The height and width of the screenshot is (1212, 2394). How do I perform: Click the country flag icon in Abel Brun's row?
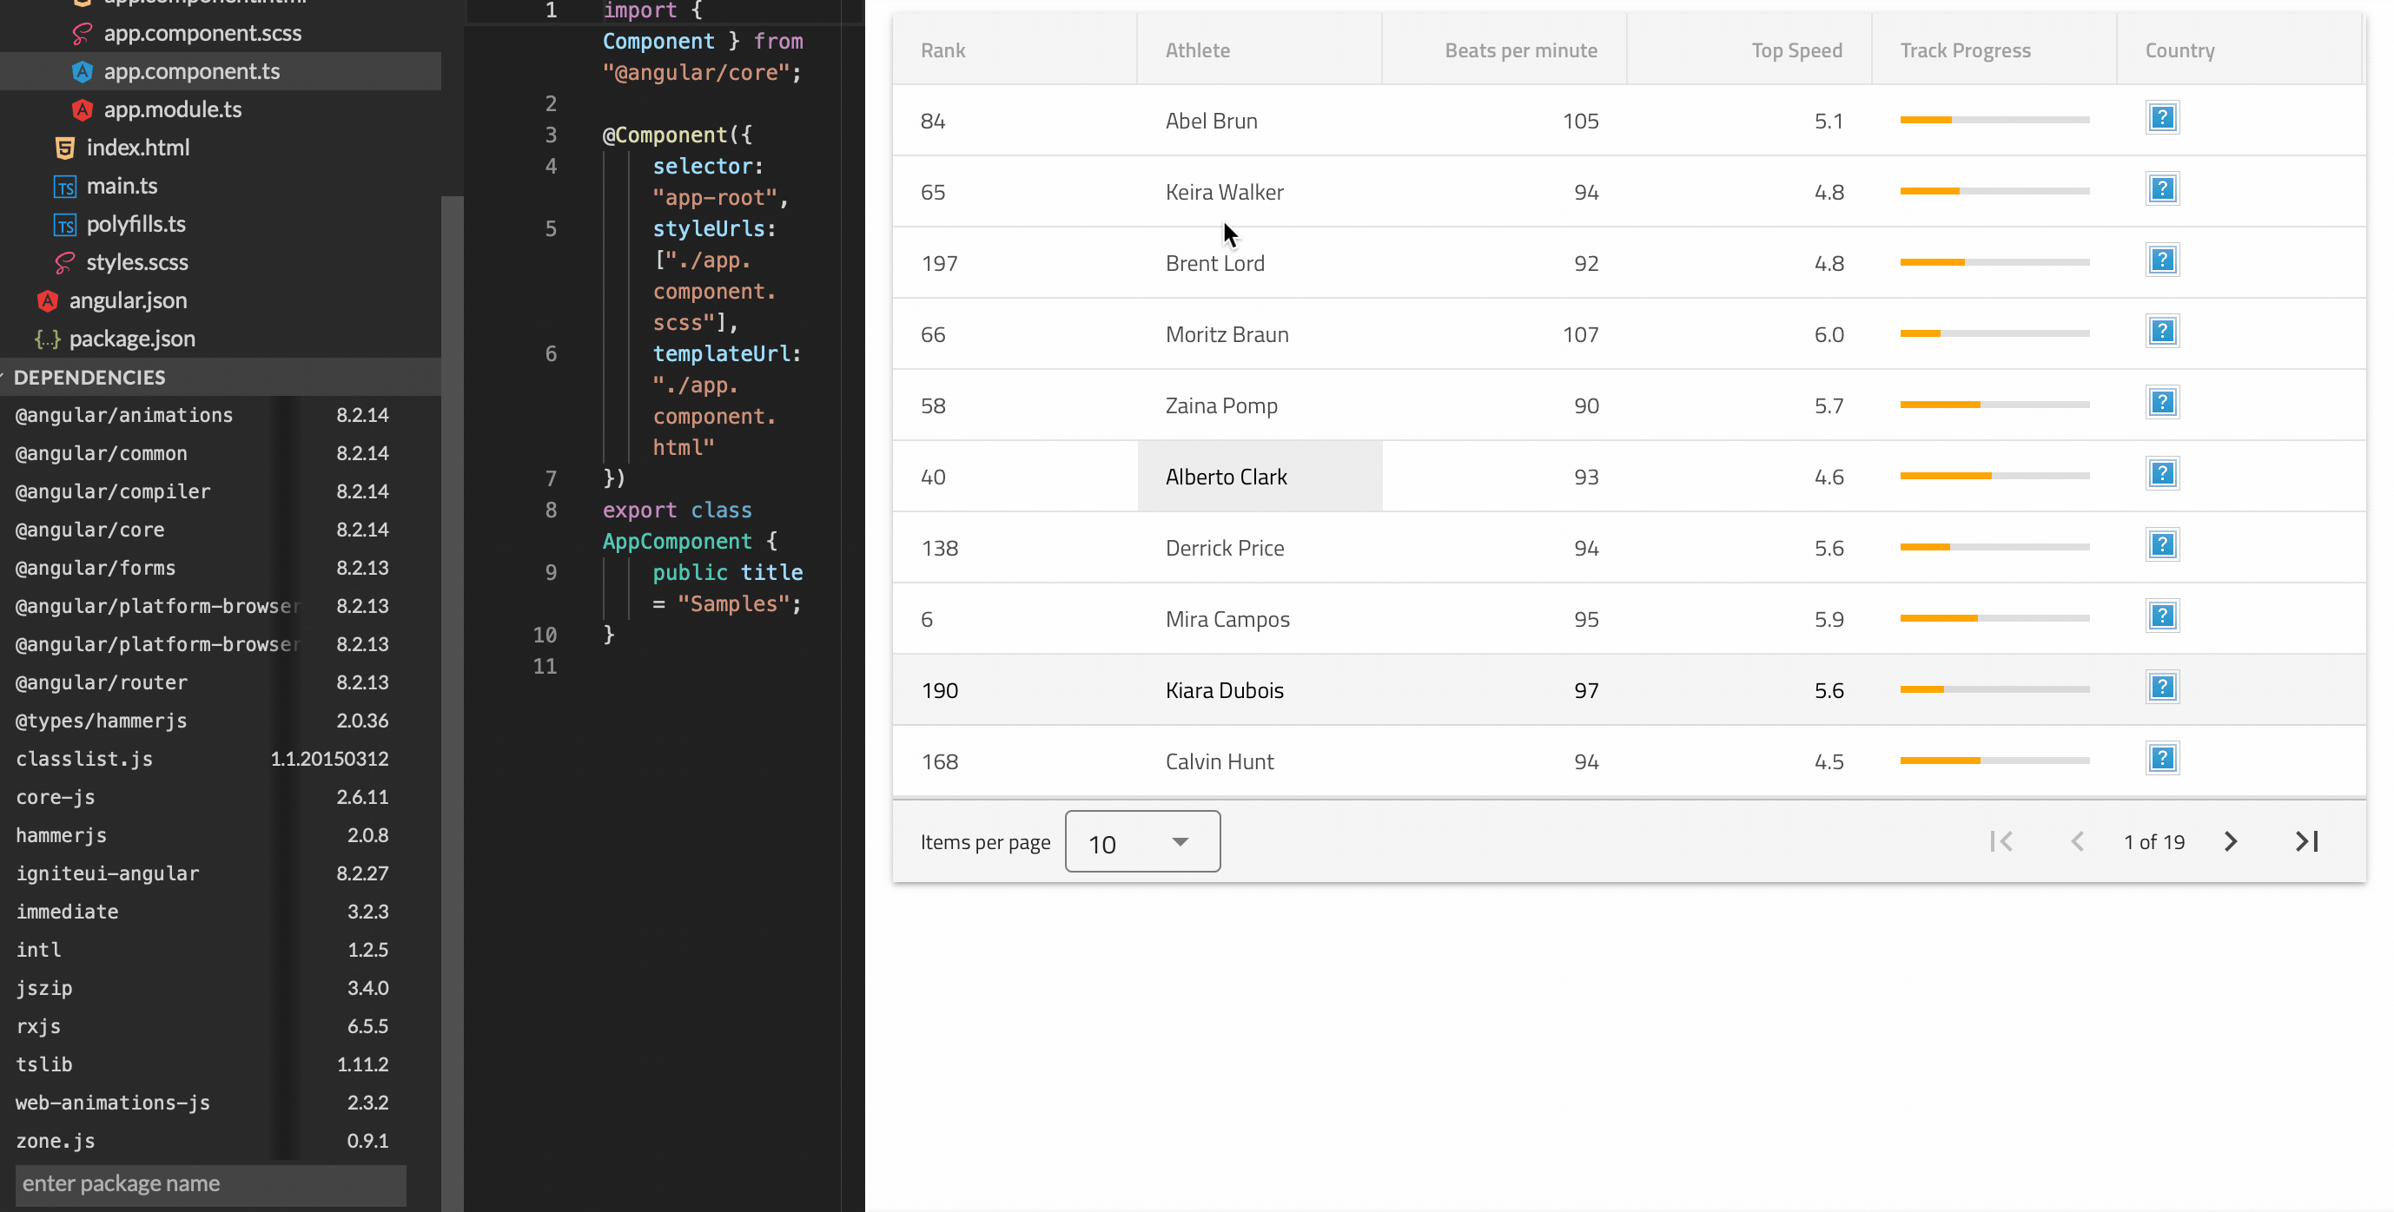pyautogui.click(x=2162, y=118)
